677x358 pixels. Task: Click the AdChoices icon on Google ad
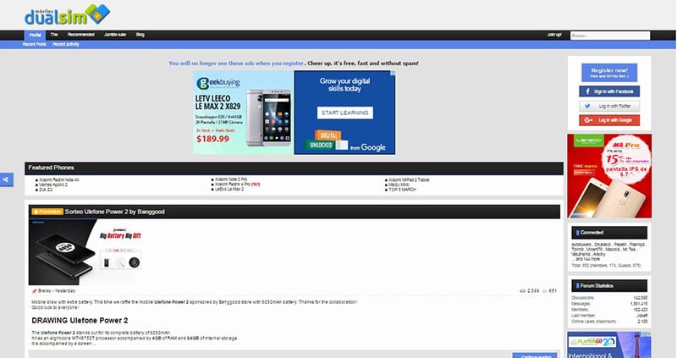tap(392, 74)
